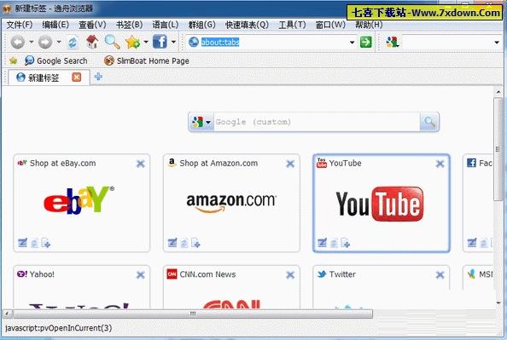Open the 查看(V) menu
Viewport: 507px width, 340px height.
pyautogui.click(x=92, y=25)
